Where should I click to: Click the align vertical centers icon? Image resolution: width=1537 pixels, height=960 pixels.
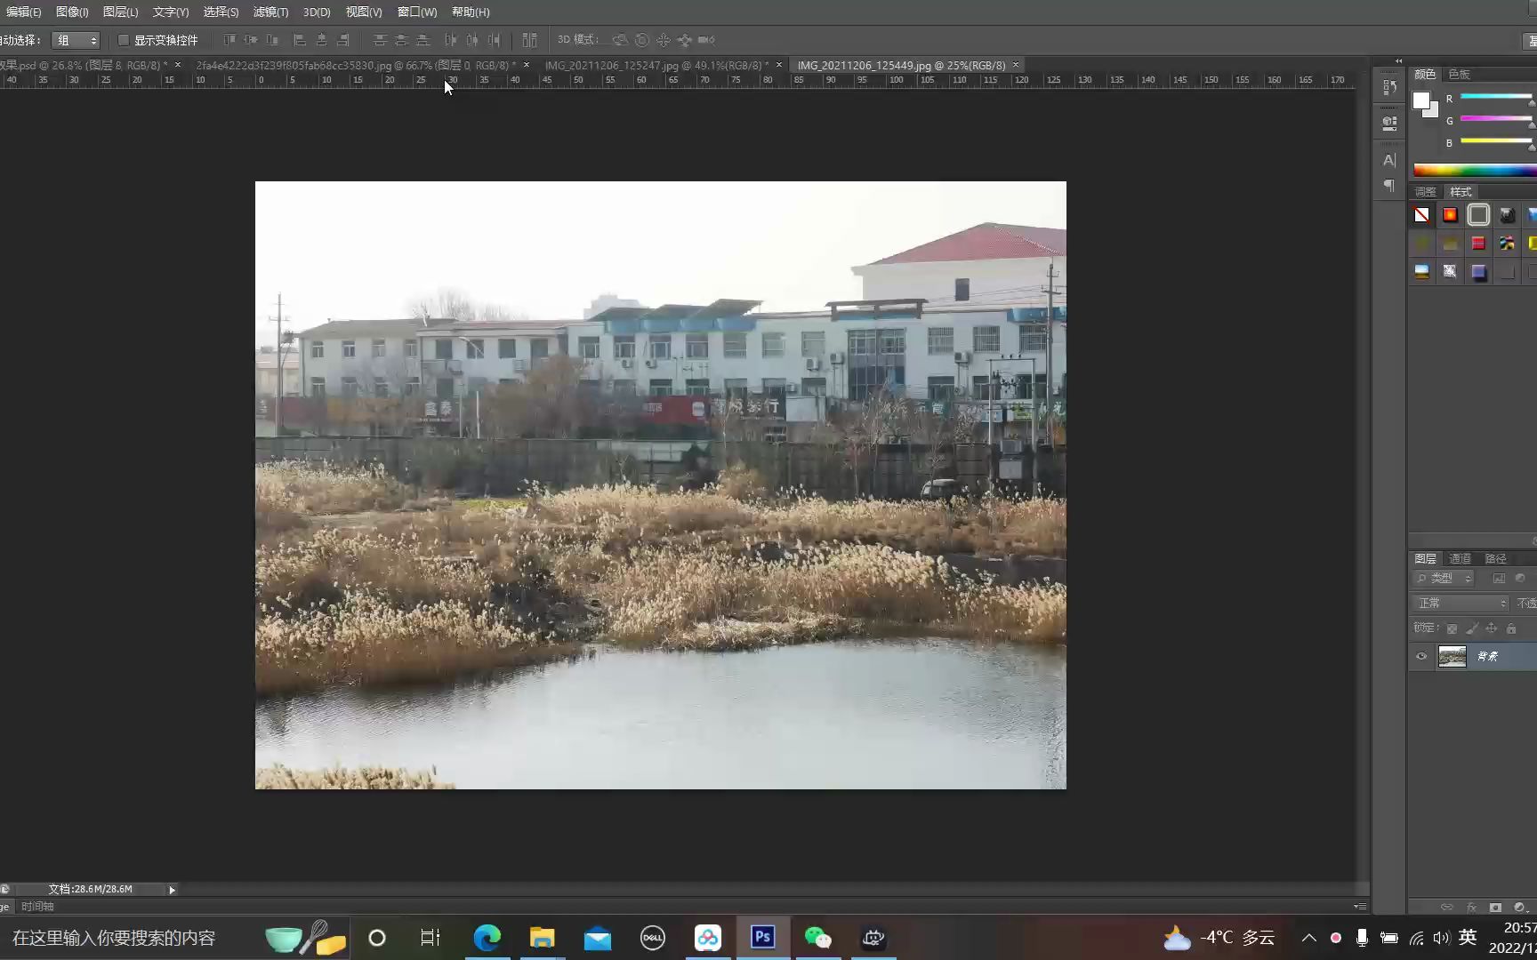[251, 40]
